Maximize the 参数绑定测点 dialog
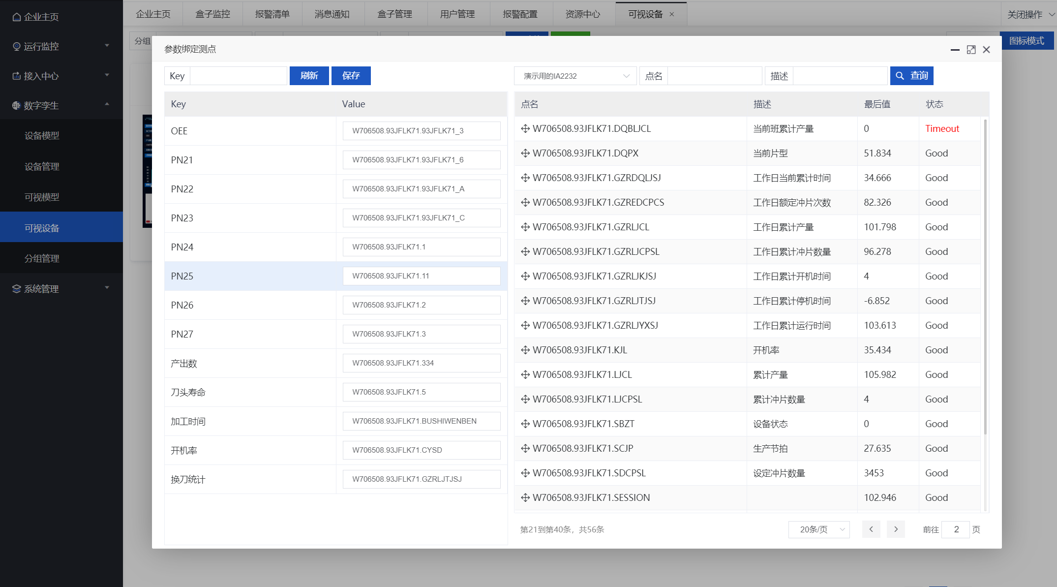The height and width of the screenshot is (587, 1057). [x=971, y=50]
